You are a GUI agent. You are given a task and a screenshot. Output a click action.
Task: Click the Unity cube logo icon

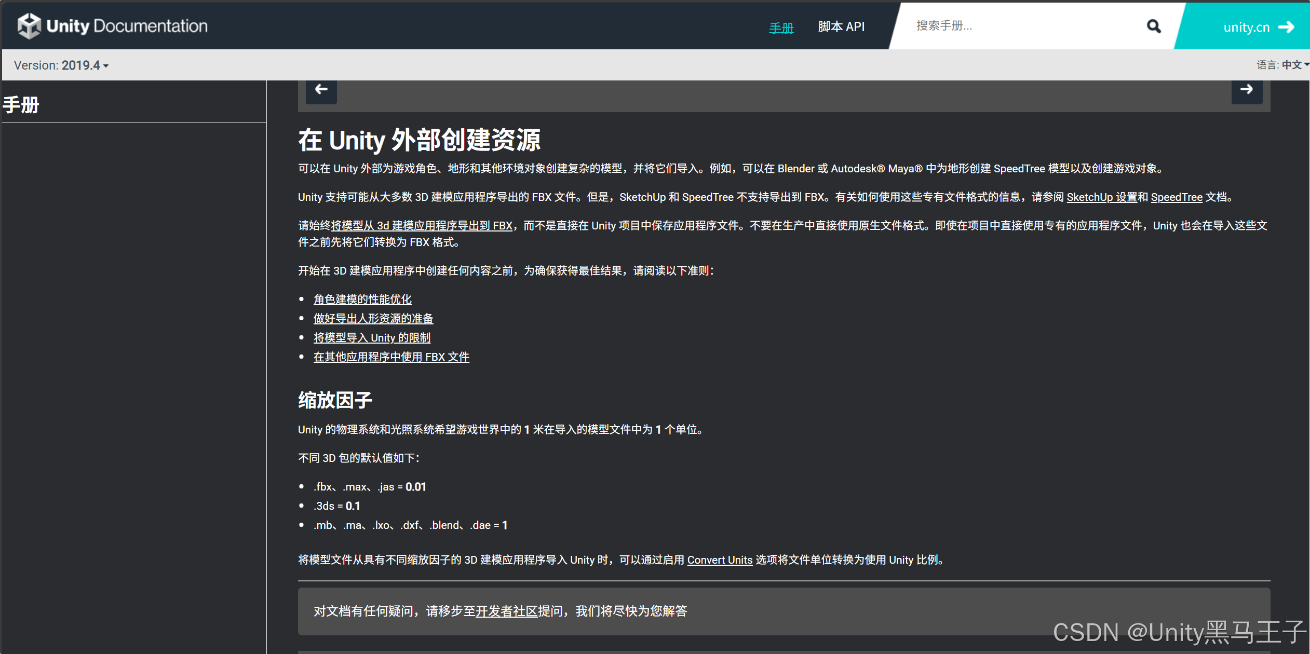(x=29, y=26)
